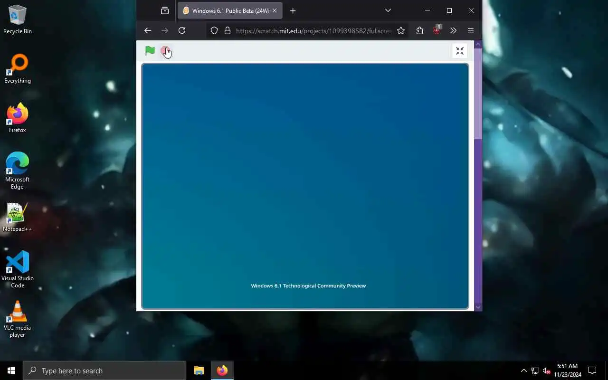Image resolution: width=608 pixels, height=380 pixels.
Task: Click scrollbar up arrow in Firefox
Action: point(478,44)
